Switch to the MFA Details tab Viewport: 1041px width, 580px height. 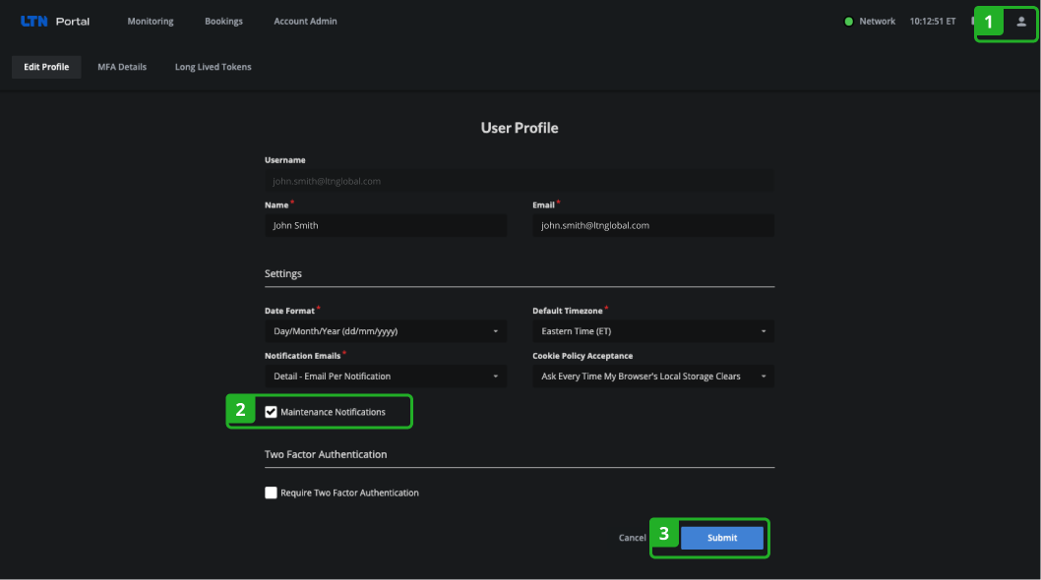(x=122, y=67)
